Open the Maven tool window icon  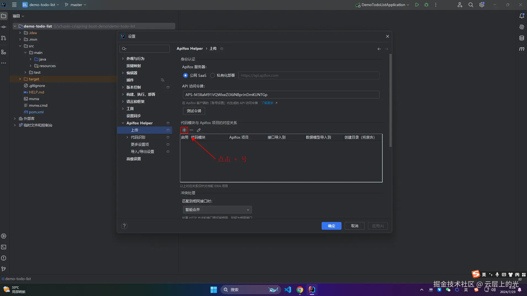tap(522, 49)
